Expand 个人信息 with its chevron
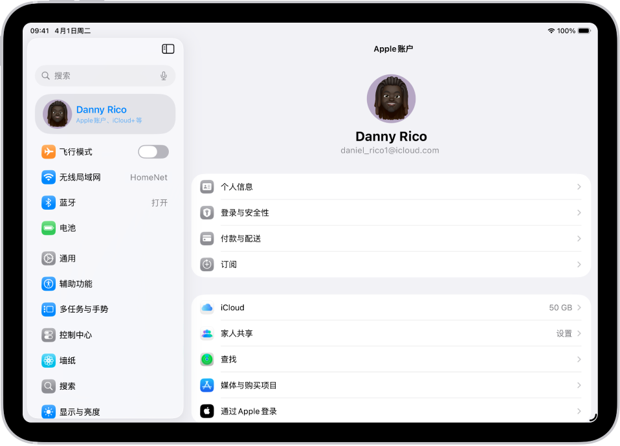The width and height of the screenshot is (620, 446). coord(578,186)
